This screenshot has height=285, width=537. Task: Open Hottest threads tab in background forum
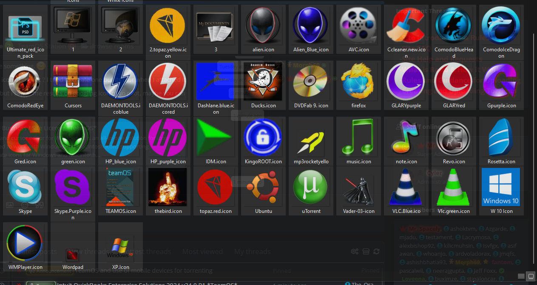click(x=146, y=251)
